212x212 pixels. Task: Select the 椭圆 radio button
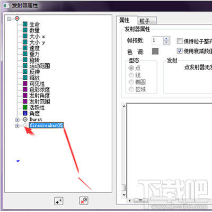(x=131, y=82)
